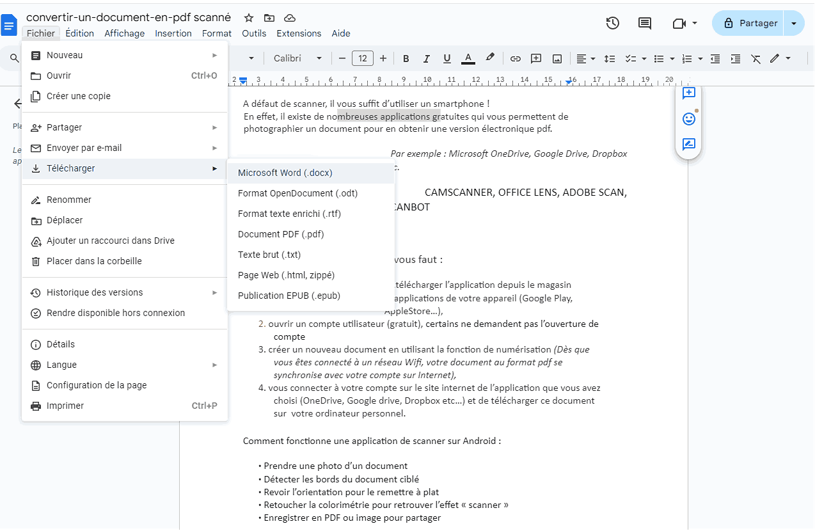This screenshot has width=815, height=531.
Task: Open the Aide menu
Action: [x=341, y=33]
